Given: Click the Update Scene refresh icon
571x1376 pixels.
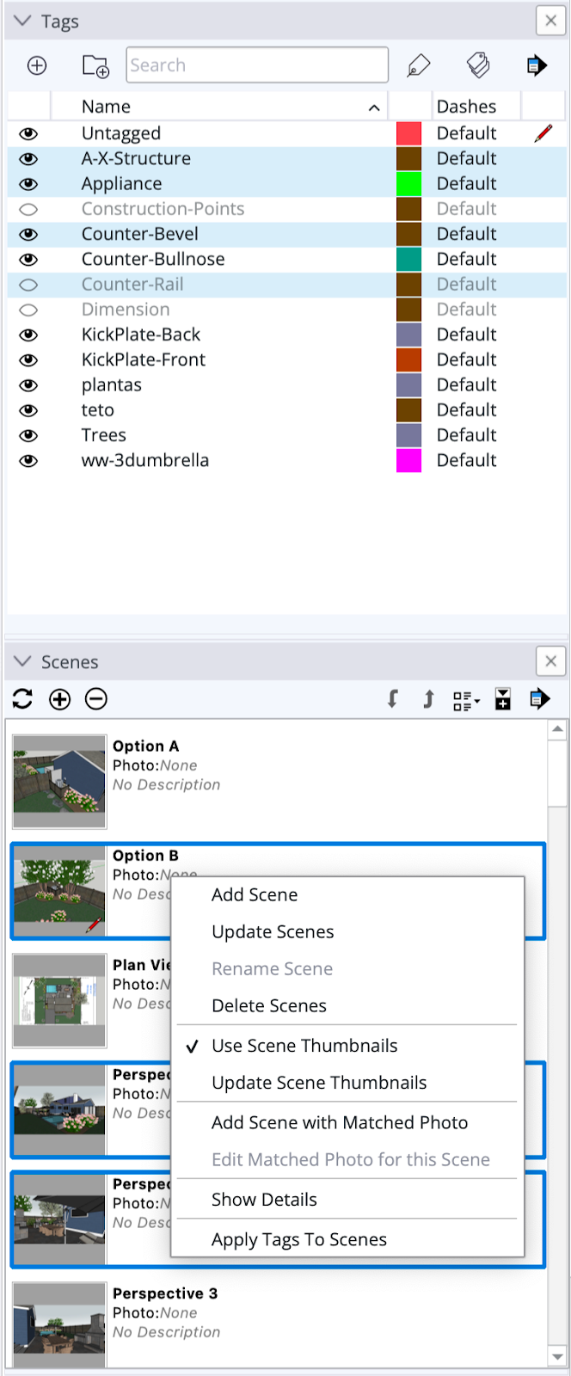Looking at the screenshot, I should click(x=23, y=699).
